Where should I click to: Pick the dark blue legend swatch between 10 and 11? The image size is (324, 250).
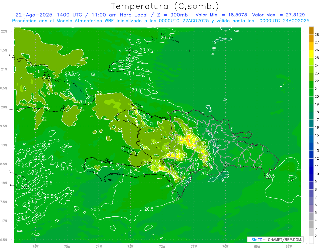(x=311, y=170)
